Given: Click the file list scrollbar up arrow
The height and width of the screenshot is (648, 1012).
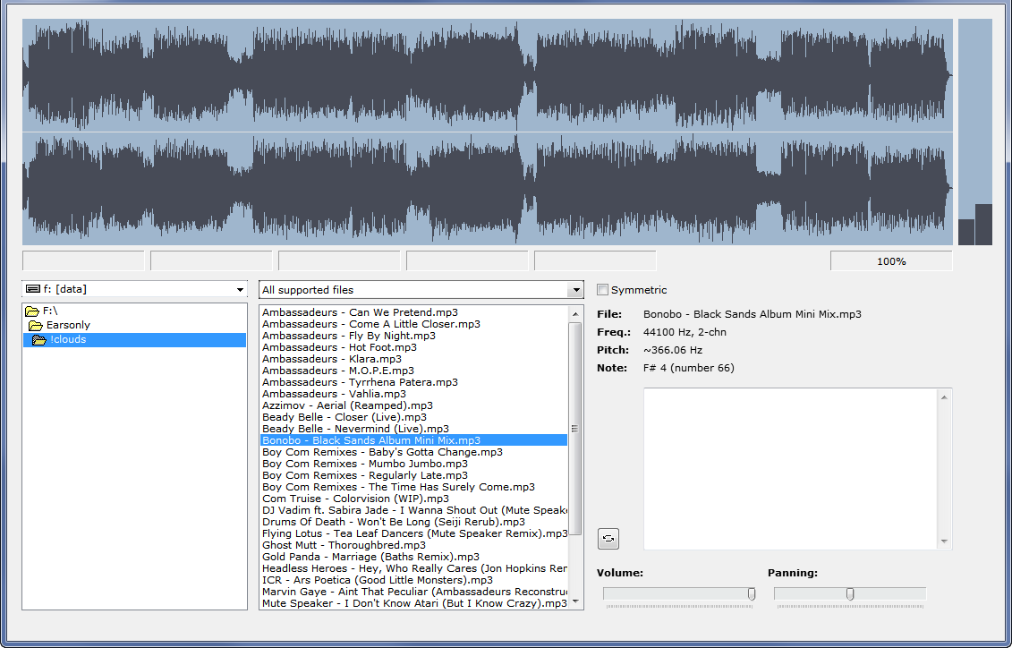Looking at the screenshot, I should 575,313.
